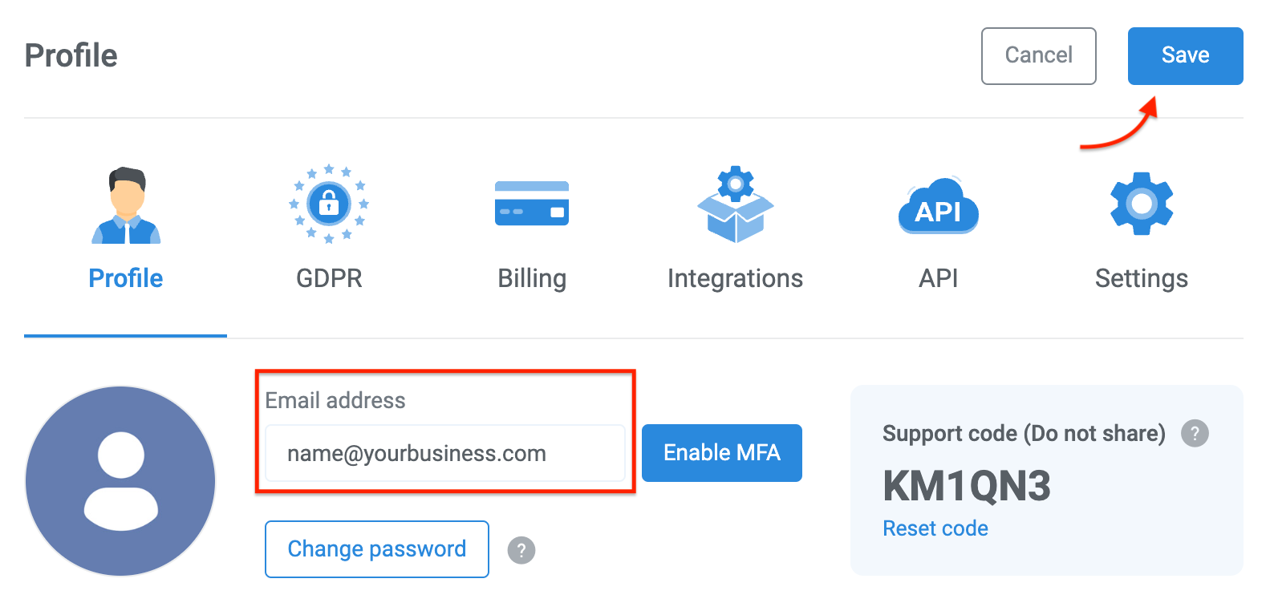Open the Integrations box icon

click(x=734, y=204)
